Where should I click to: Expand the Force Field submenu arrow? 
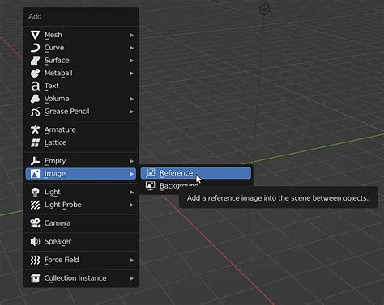[x=131, y=261]
